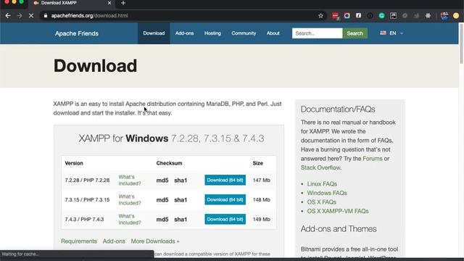Viewport: 464px width, 261px height.
Task: Open the EN language dropdown arrow
Action: click(x=402, y=33)
